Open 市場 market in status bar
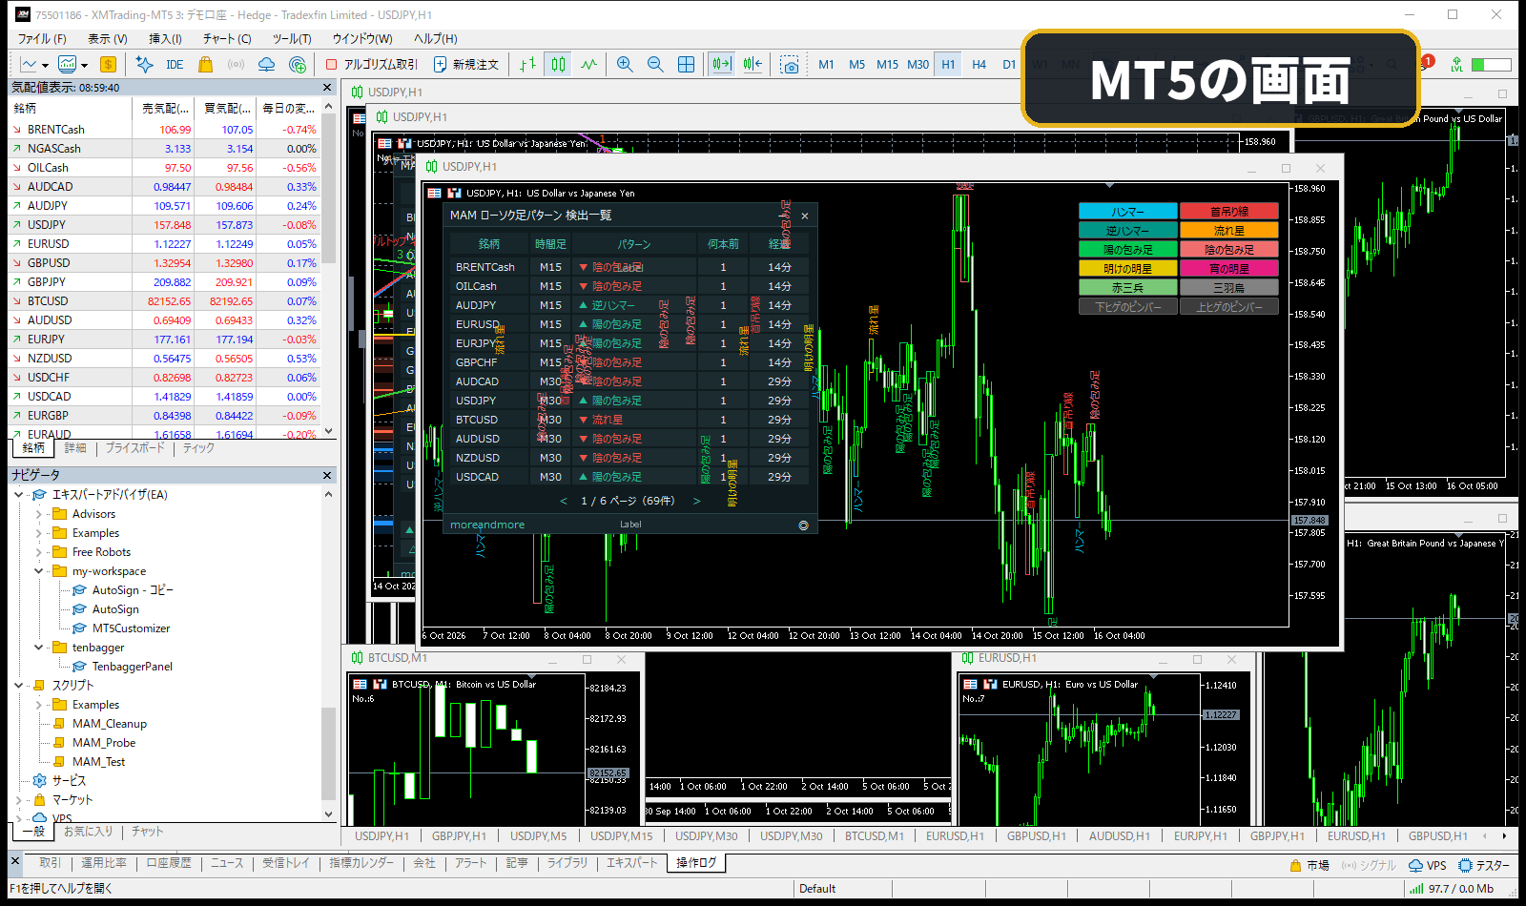Viewport: 1526px width, 906px height. click(1309, 866)
